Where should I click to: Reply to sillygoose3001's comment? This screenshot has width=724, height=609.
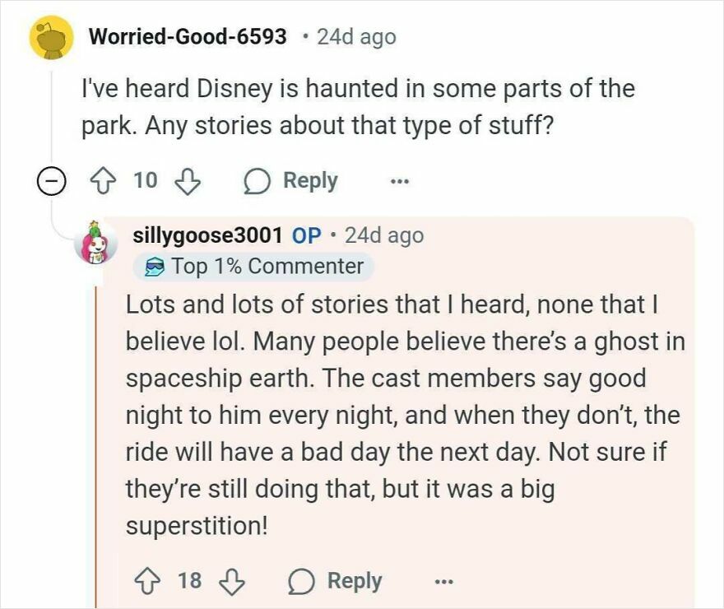(336, 580)
